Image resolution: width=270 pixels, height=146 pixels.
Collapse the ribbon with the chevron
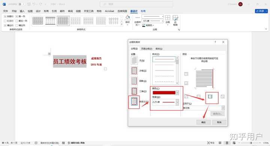(x=266, y=29)
